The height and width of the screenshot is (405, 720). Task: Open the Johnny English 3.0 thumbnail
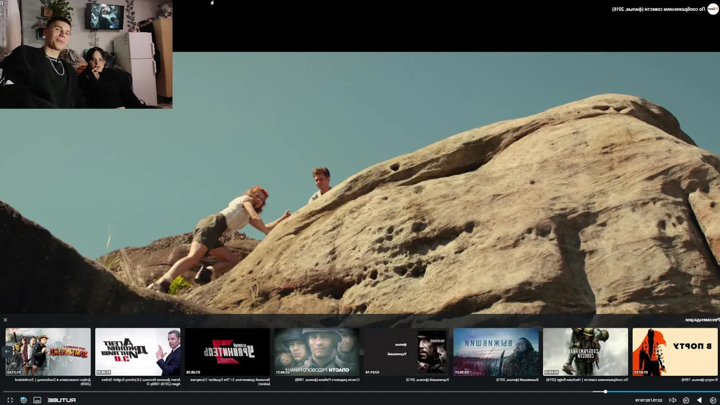click(x=138, y=352)
